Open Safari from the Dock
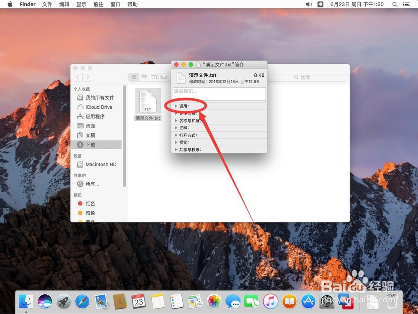 [82, 301]
